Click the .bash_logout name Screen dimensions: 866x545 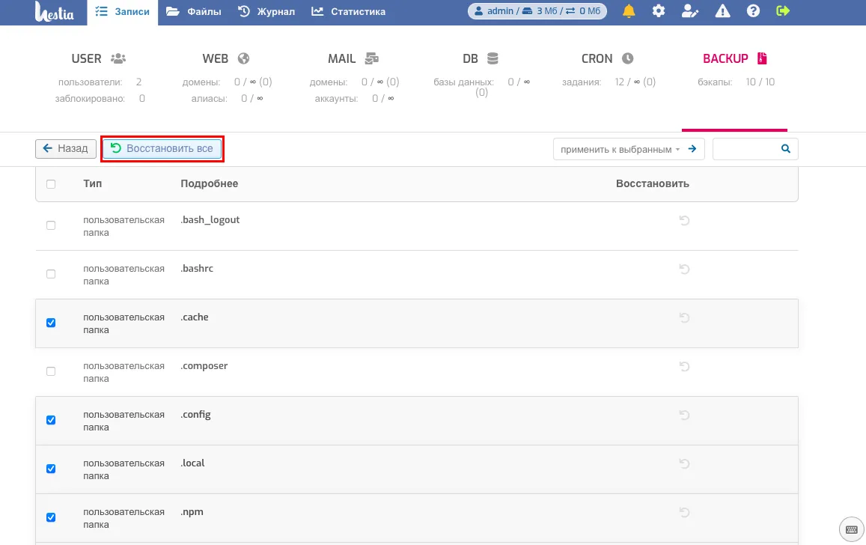(210, 220)
